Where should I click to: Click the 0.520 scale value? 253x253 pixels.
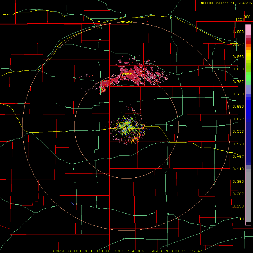coord(238,144)
